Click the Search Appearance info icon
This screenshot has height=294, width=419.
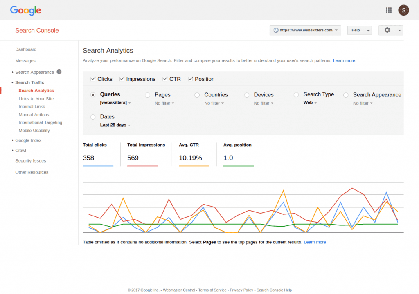[59, 72]
